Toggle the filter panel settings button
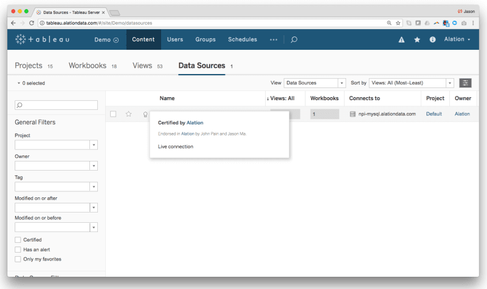Image resolution: width=487 pixels, height=289 pixels. click(x=465, y=83)
